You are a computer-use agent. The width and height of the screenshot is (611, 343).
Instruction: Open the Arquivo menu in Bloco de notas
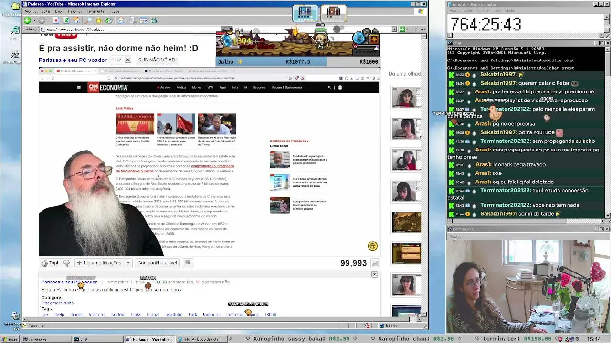point(454,10)
